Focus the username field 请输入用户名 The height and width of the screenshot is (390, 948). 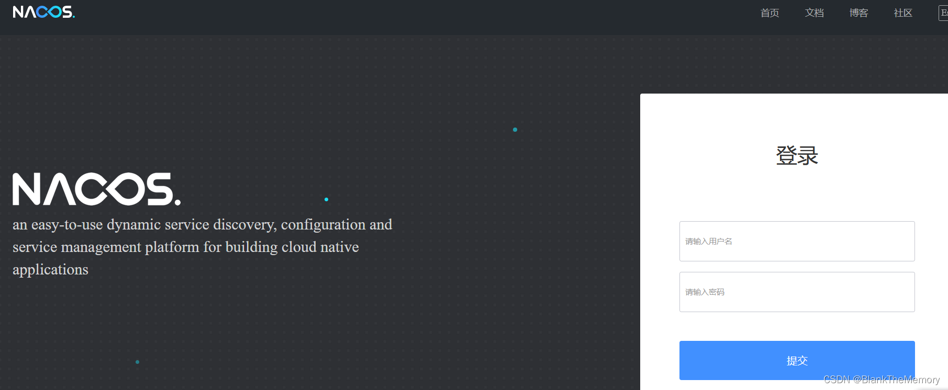[797, 241]
